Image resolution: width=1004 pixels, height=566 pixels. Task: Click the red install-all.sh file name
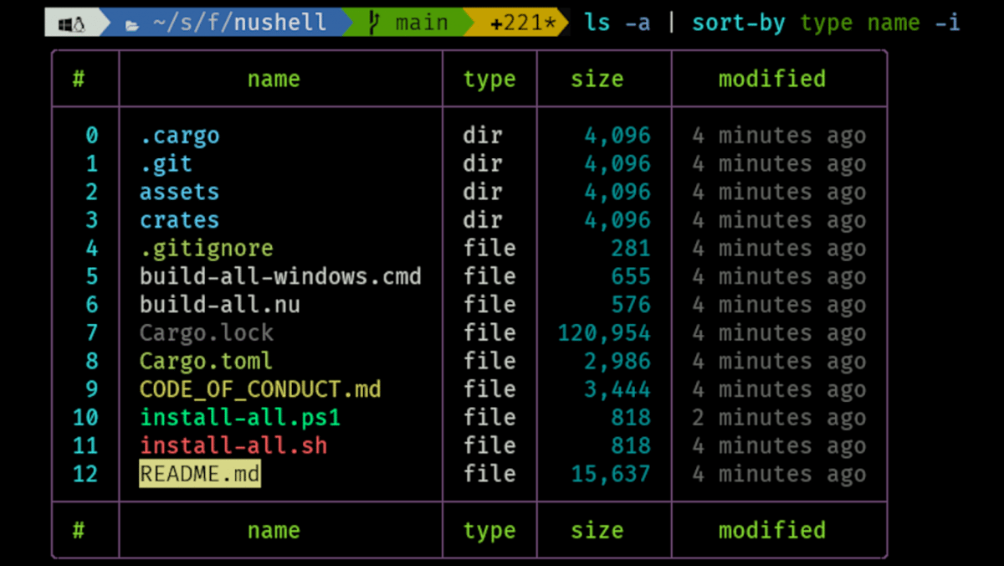pos(233,445)
